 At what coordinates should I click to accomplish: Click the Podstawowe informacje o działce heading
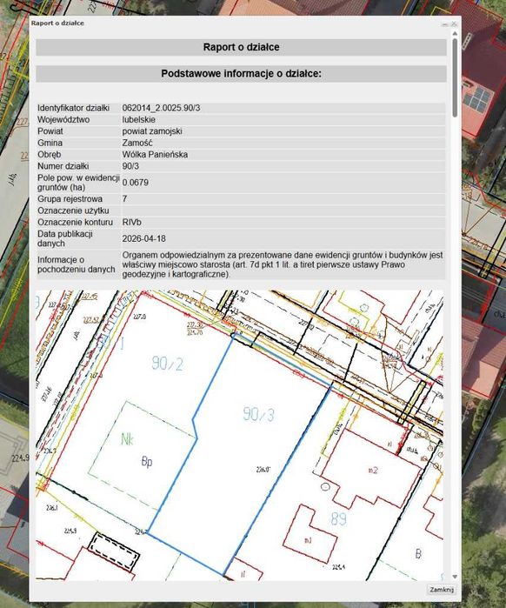pyautogui.click(x=241, y=73)
